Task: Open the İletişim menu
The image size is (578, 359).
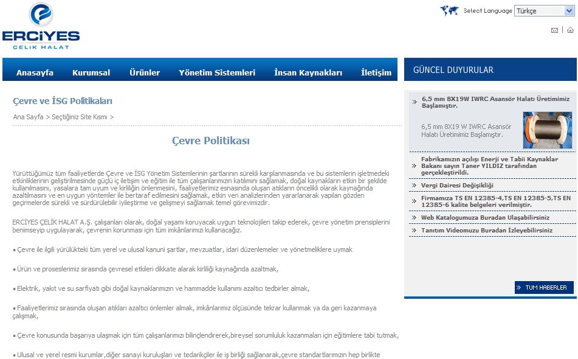Action: [376, 72]
